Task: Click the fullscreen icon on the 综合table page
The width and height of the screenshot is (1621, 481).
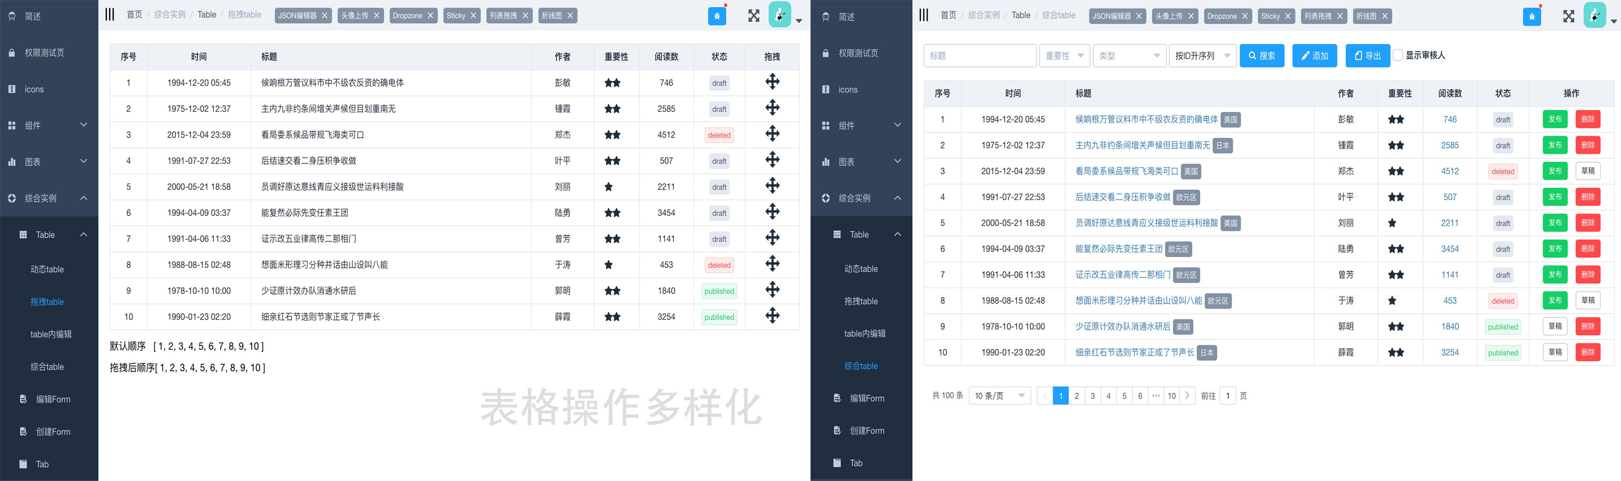Action: [x=1568, y=16]
